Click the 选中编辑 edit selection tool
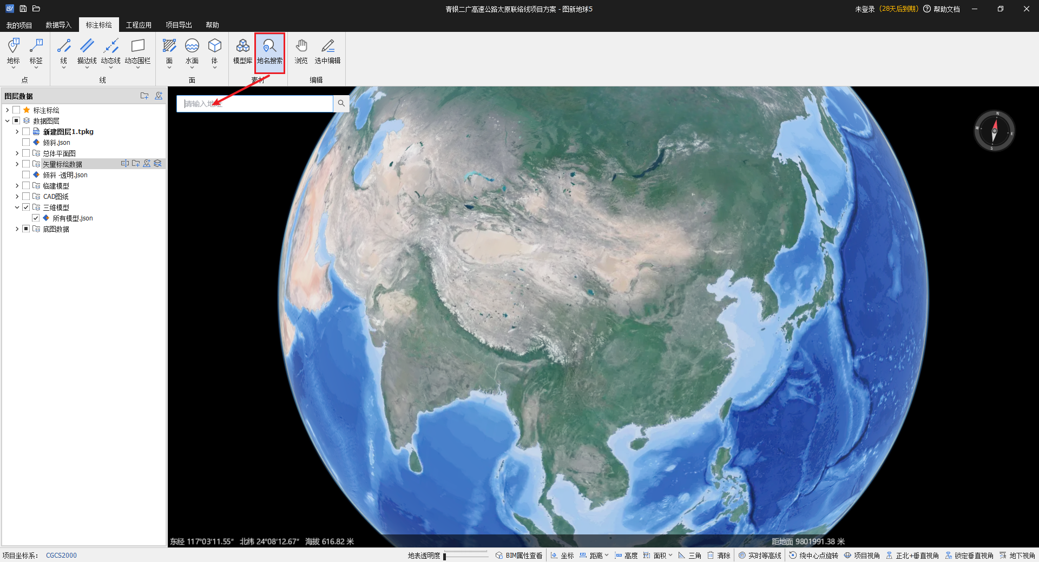Viewport: 1039px width, 562px height. coord(327,51)
